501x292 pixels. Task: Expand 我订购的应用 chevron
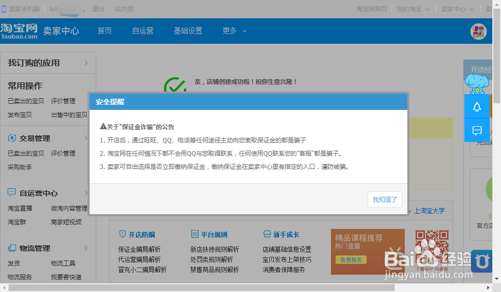[86, 63]
